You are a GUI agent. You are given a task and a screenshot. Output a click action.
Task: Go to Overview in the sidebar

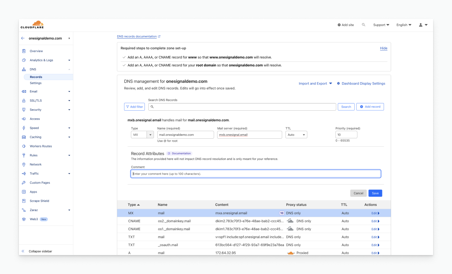pyautogui.click(x=36, y=51)
